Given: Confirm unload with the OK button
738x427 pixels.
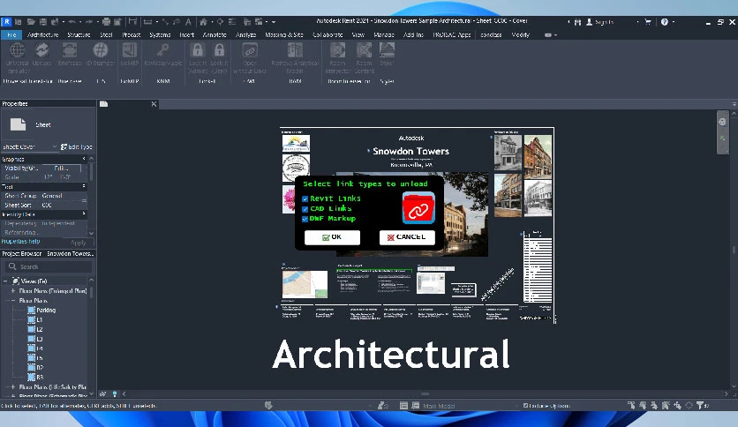Looking at the screenshot, I should (x=332, y=237).
